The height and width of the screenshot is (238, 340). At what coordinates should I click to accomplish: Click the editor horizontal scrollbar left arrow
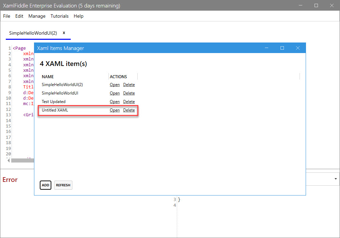pos(8,160)
